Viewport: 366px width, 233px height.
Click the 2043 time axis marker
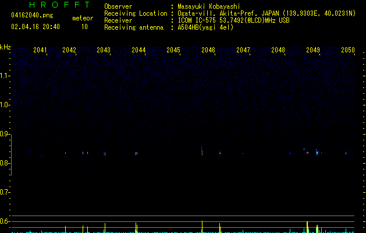104,50
